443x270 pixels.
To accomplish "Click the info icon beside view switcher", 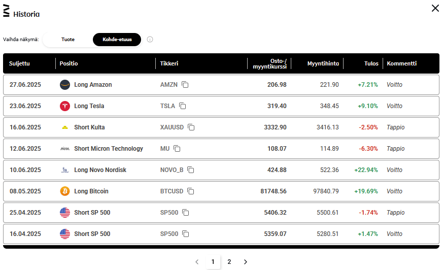I will pyautogui.click(x=150, y=40).
